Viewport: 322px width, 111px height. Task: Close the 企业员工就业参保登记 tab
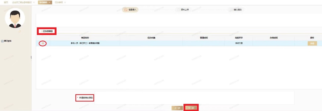tap(34, 2)
